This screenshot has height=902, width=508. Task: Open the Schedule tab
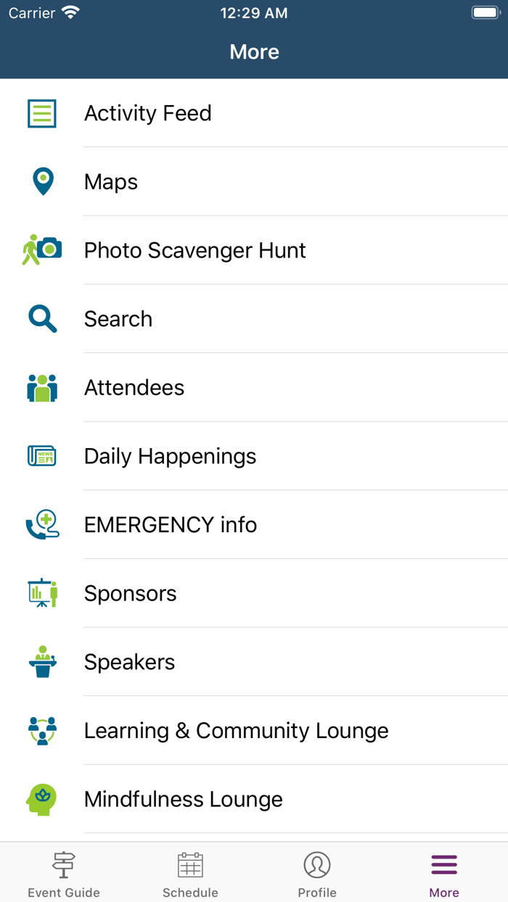point(190,872)
